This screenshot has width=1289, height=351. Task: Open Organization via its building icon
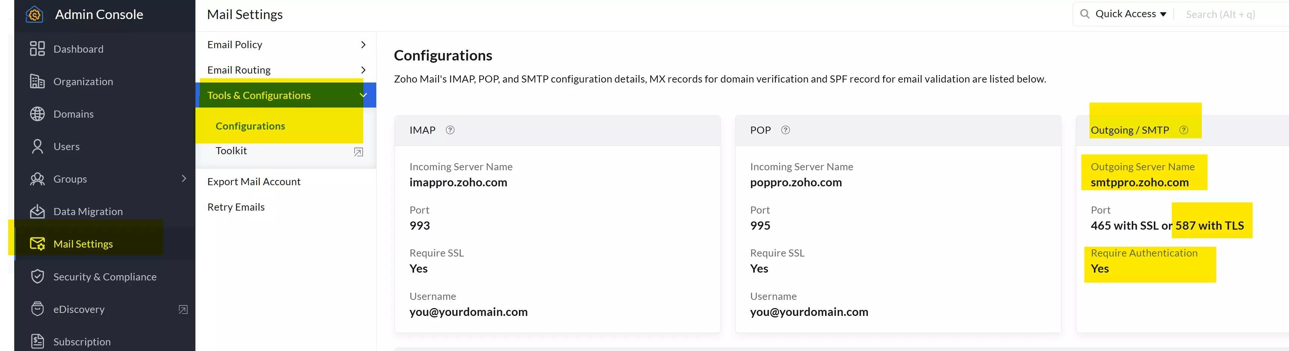37,81
